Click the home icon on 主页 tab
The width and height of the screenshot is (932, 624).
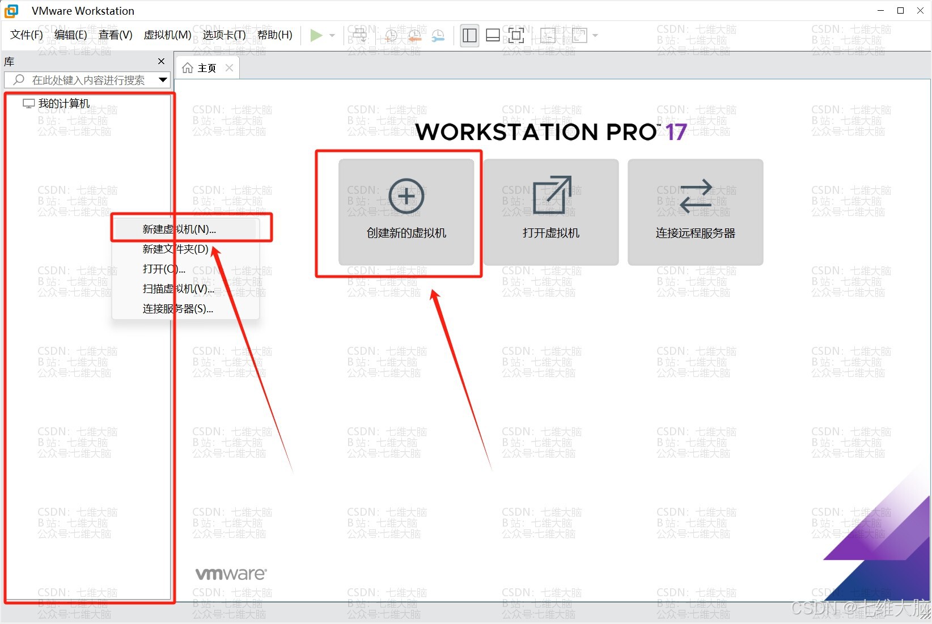point(188,68)
